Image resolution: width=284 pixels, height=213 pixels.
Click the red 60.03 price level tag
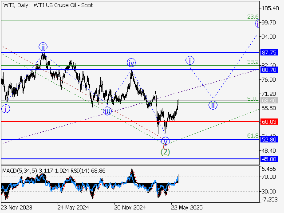click(x=269, y=121)
